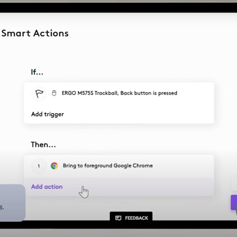Click the Then... section heading
The image size is (237, 237).
click(x=43, y=144)
